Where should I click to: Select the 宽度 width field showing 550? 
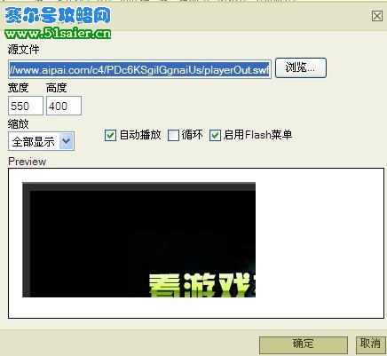26,106
